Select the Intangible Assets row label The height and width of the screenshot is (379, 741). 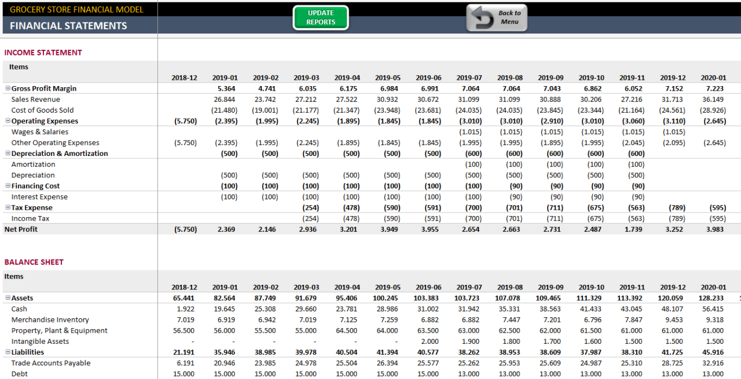click(x=40, y=341)
